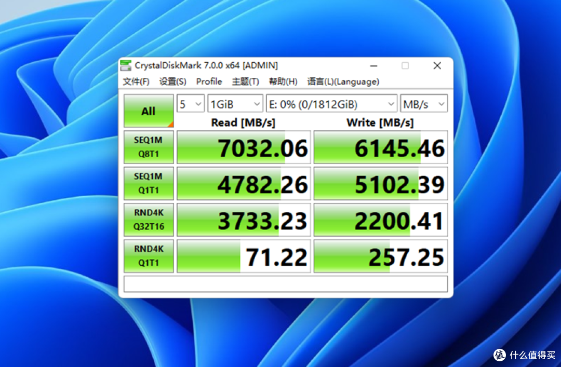Start the SEQ1M Q1T1 test
The image size is (561, 367).
point(149,183)
